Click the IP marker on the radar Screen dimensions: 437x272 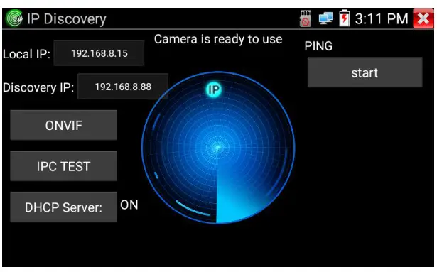point(214,89)
